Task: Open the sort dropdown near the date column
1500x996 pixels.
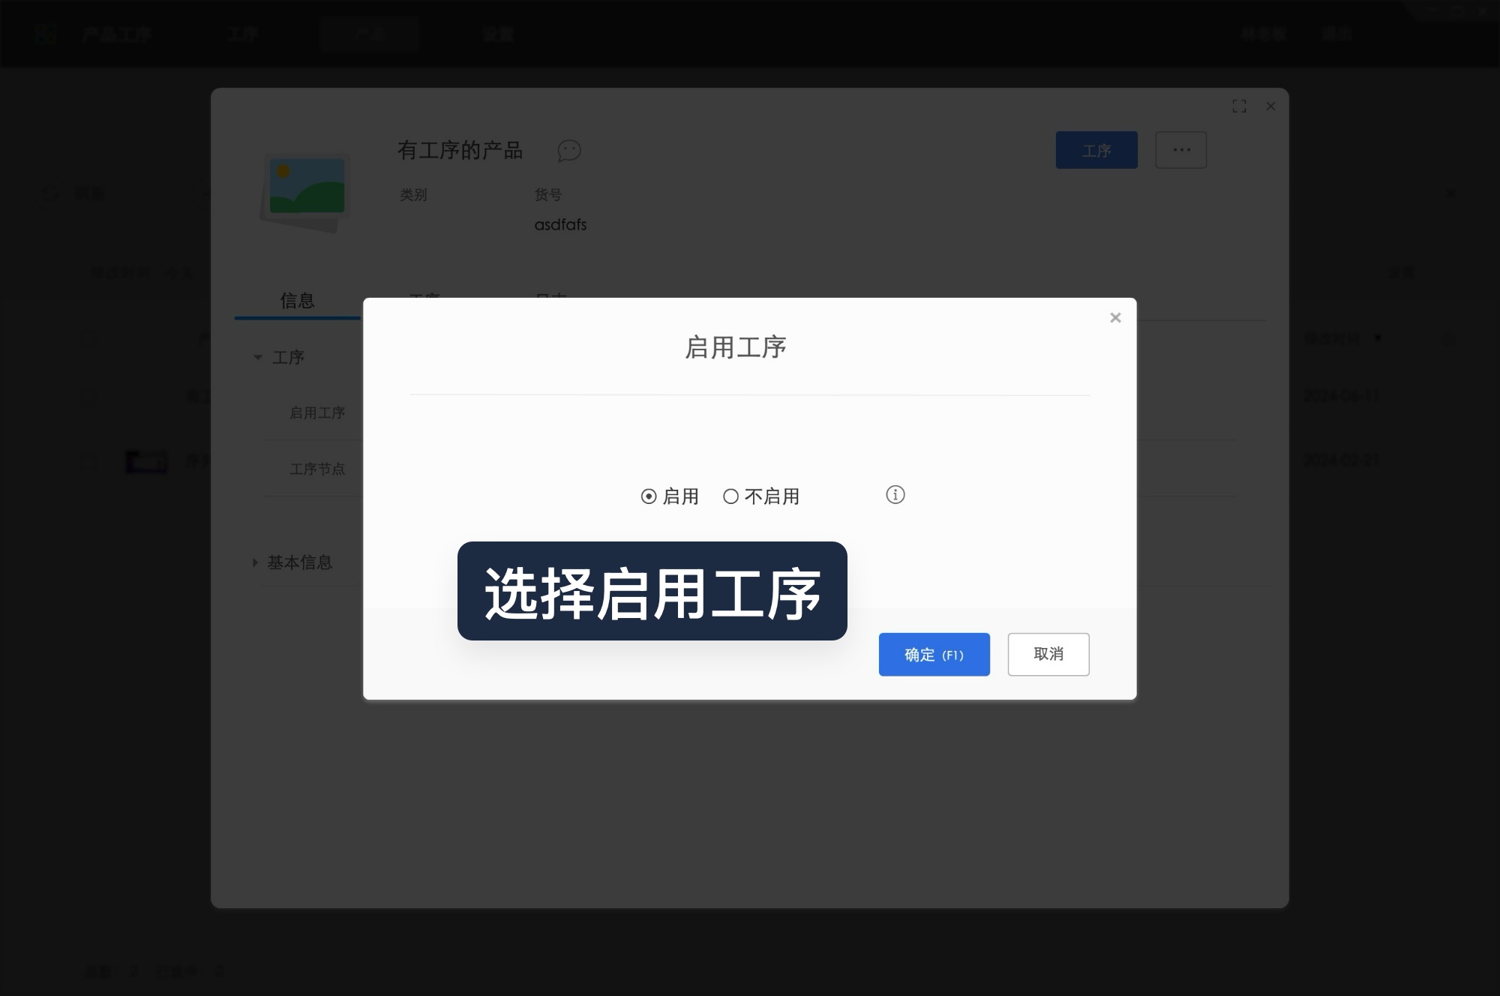Action: point(1378,338)
